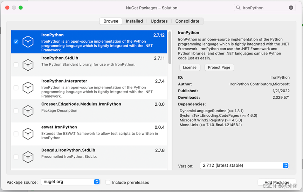303x192 pixels.
Task: Click the IronPython package cube icon
Action: pyautogui.click(x=28, y=42)
